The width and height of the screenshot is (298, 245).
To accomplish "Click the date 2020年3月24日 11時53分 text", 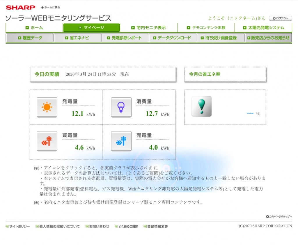I will pos(91,74).
